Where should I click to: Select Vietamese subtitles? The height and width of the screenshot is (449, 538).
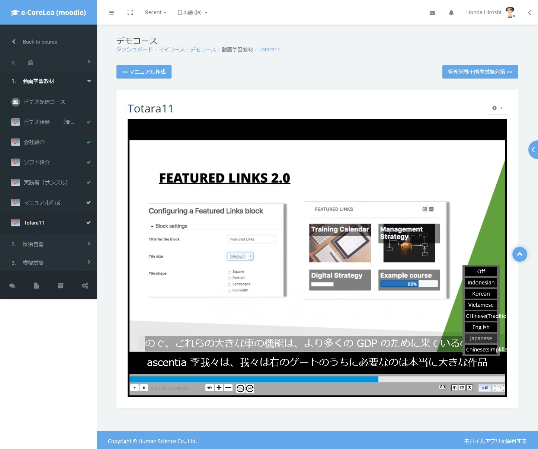[x=481, y=305]
